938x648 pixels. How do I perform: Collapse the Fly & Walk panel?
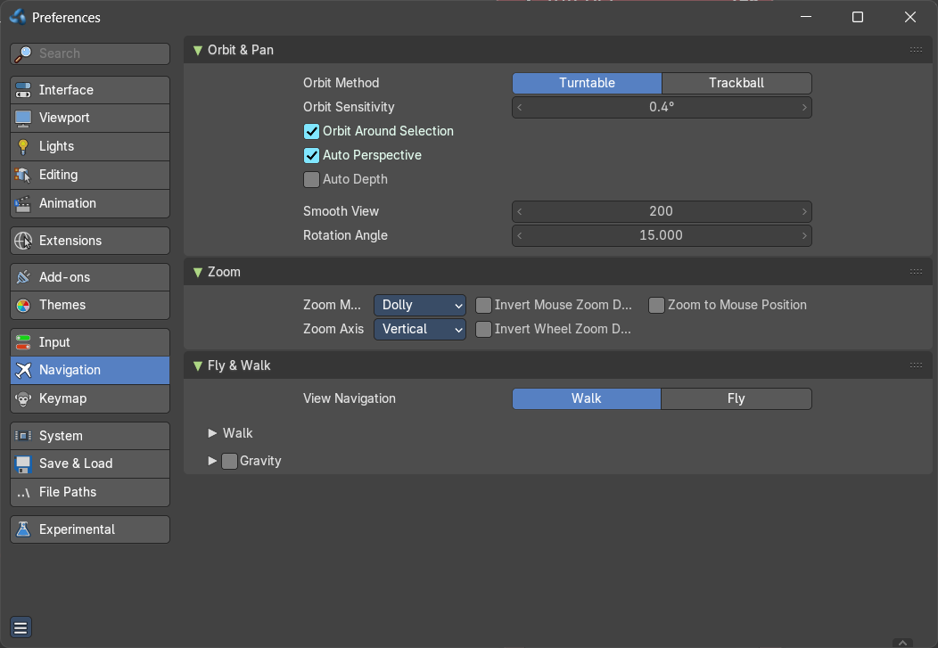click(x=198, y=365)
